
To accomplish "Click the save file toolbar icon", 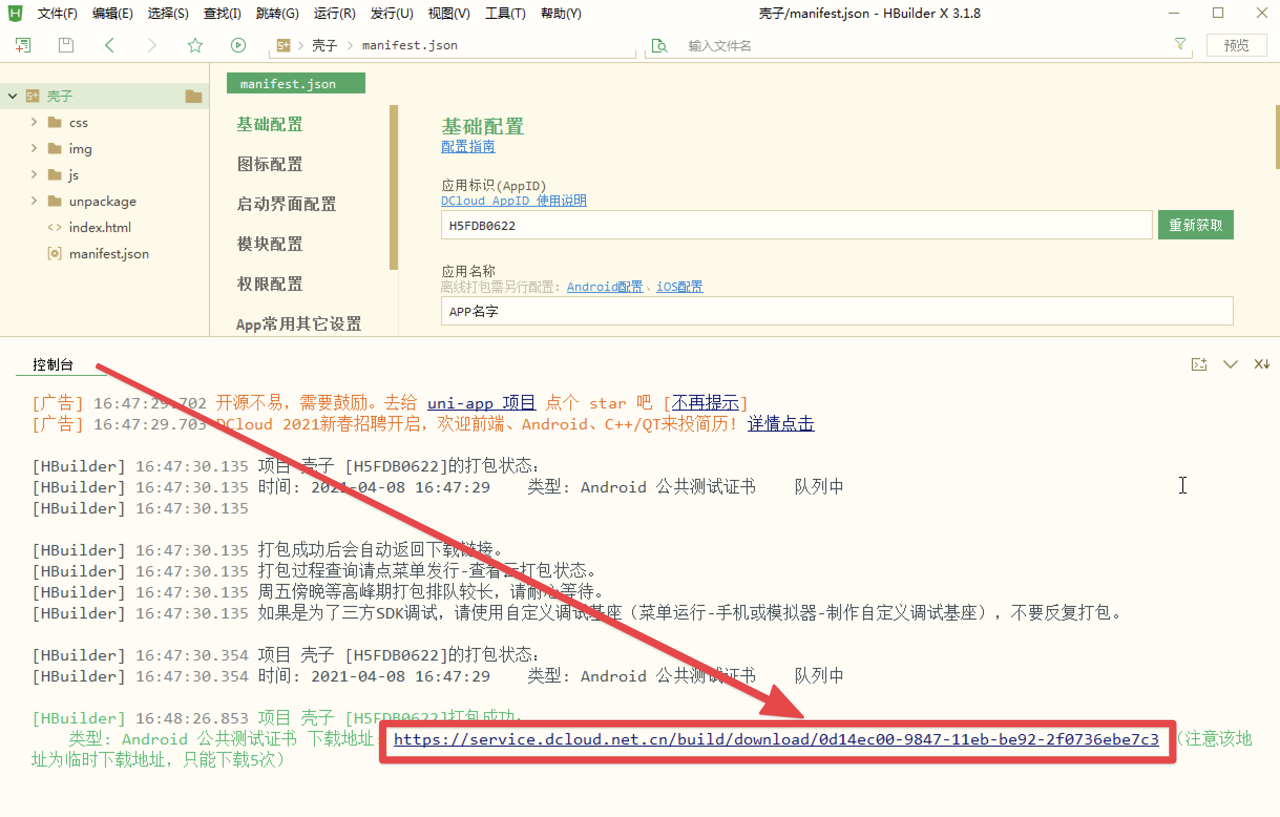I will (66, 45).
